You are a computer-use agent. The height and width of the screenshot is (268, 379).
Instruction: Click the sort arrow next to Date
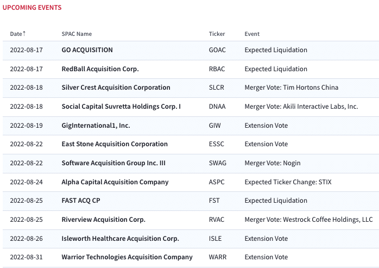[x=24, y=34]
